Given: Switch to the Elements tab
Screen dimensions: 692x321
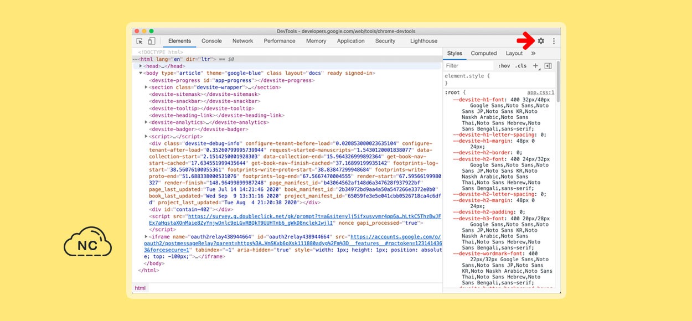Looking at the screenshot, I should point(179,41).
